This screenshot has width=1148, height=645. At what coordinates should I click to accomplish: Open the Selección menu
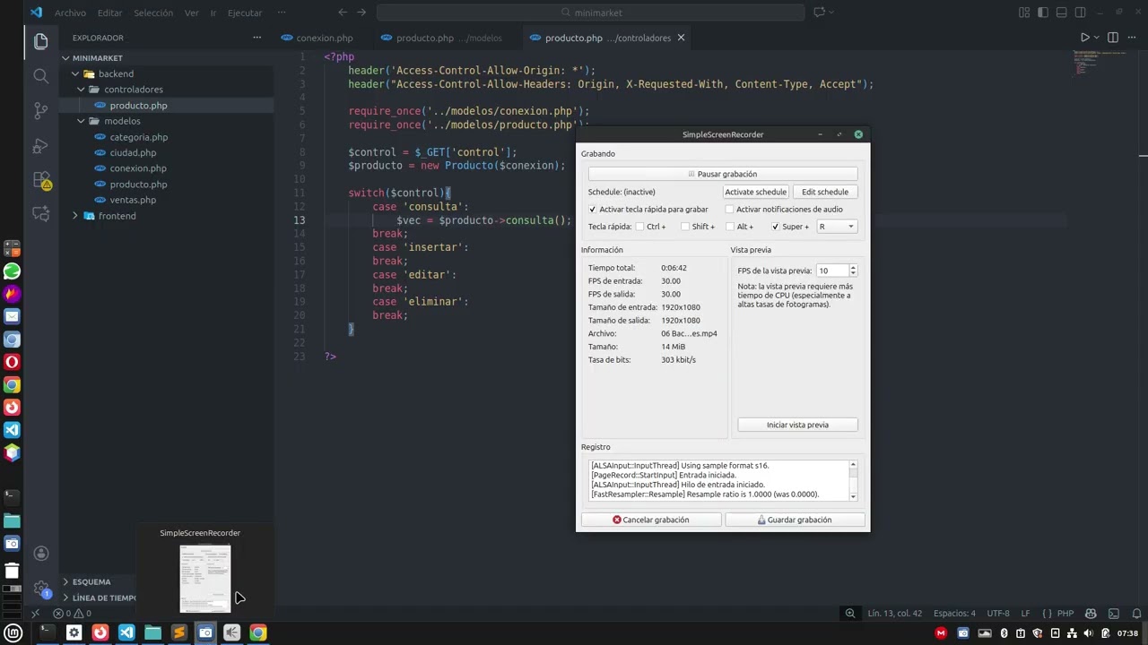coord(153,13)
